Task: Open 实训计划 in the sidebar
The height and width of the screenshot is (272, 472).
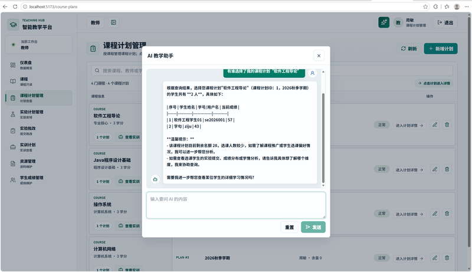Action: 38,147
